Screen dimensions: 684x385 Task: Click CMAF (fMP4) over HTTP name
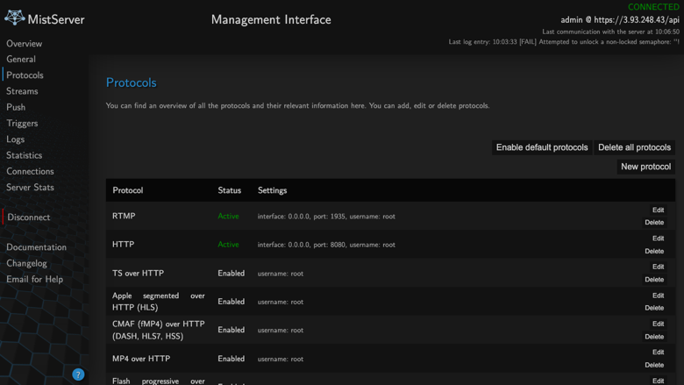(159, 330)
